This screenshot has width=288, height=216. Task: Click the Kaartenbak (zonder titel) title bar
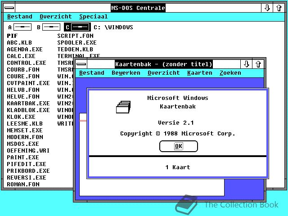click(x=164, y=64)
